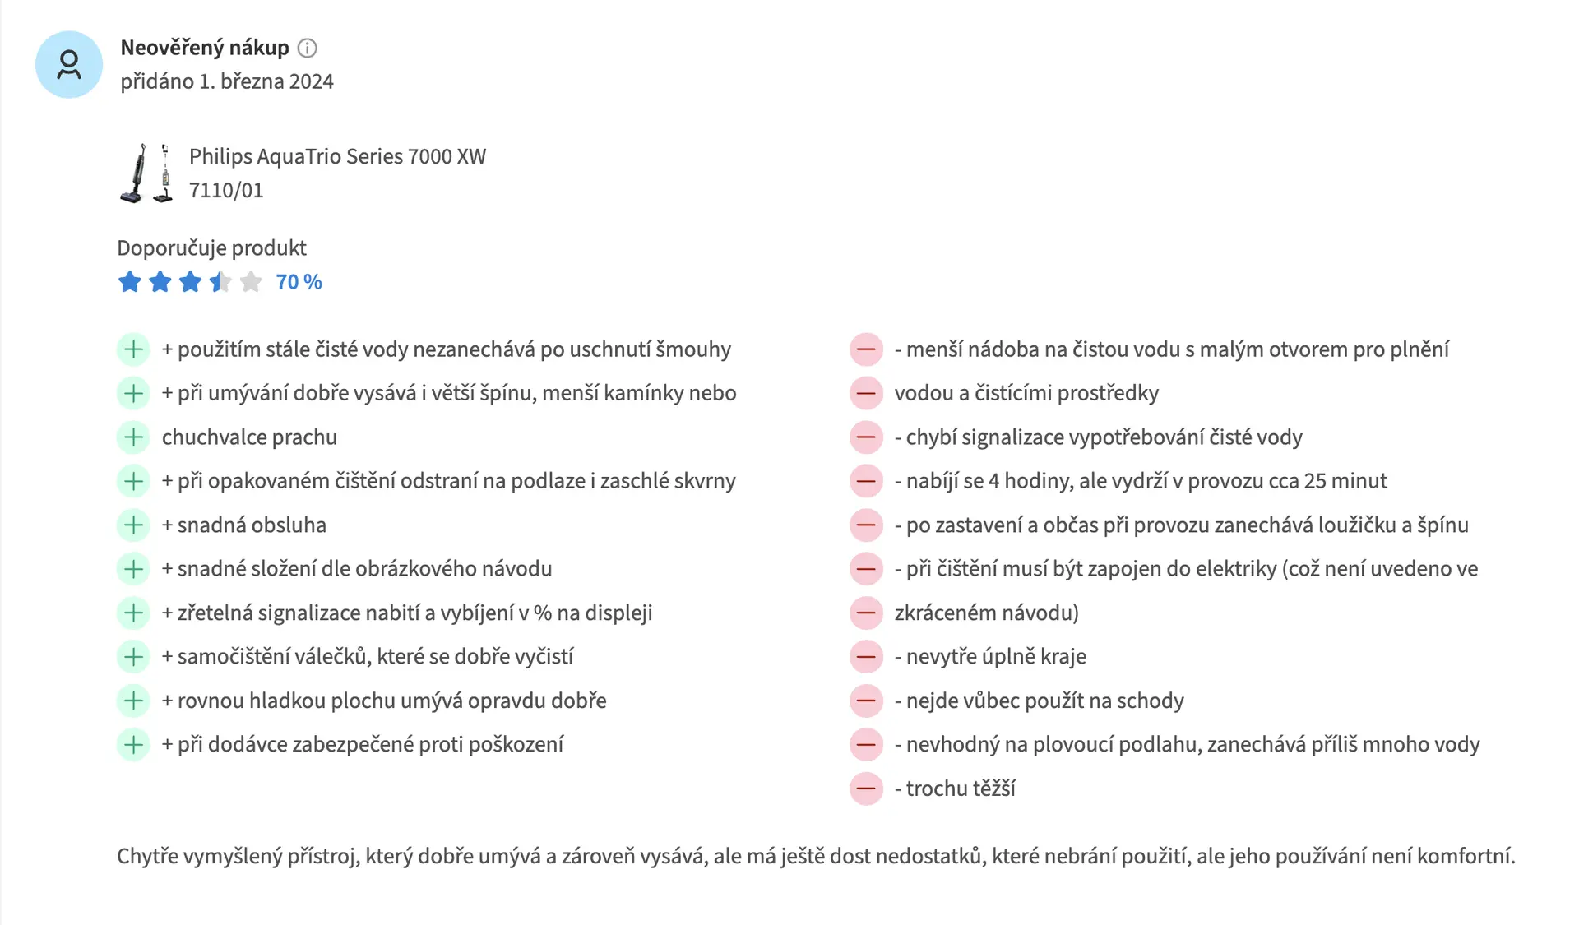
Task: Click the reviewer avatar icon
Action: 69,65
